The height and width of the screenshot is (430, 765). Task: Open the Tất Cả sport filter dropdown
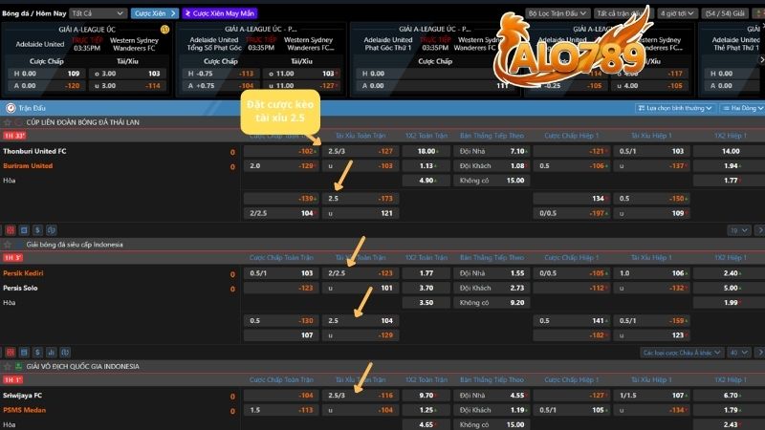[98, 13]
